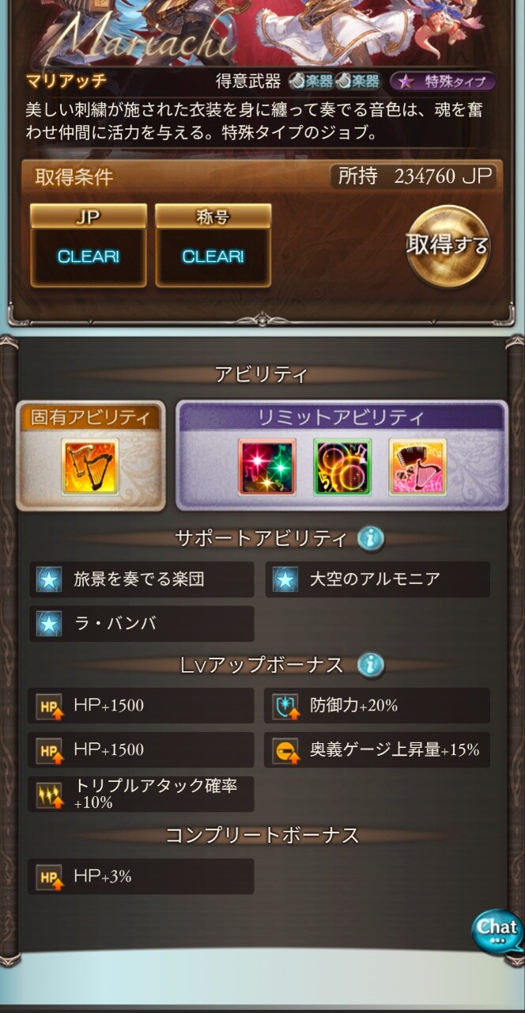View the 大空のアルモニア support ability
Image resolution: width=525 pixels, height=1013 pixels.
pos(377,579)
